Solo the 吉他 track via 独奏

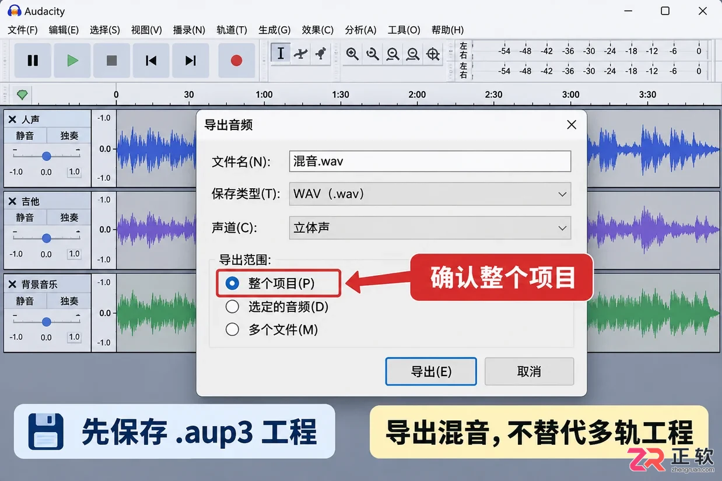[x=69, y=218]
